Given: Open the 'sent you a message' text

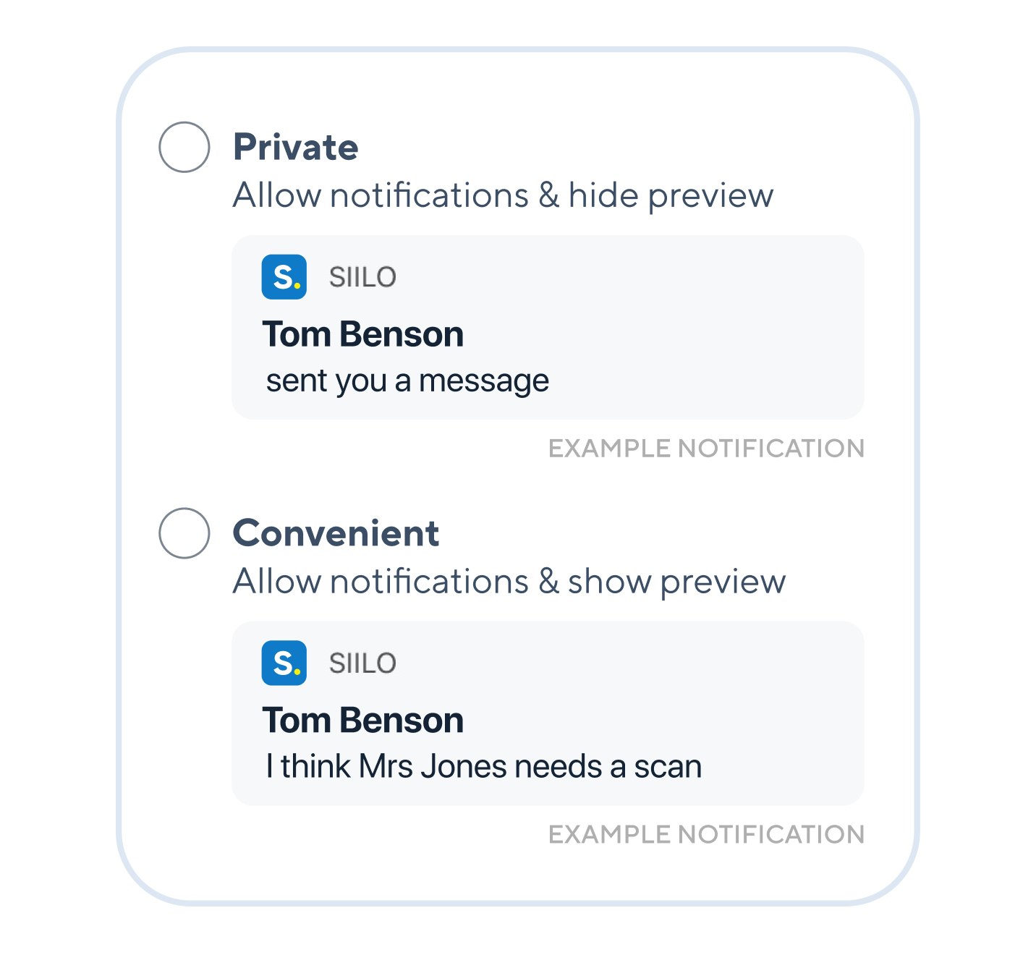Looking at the screenshot, I should click(407, 381).
